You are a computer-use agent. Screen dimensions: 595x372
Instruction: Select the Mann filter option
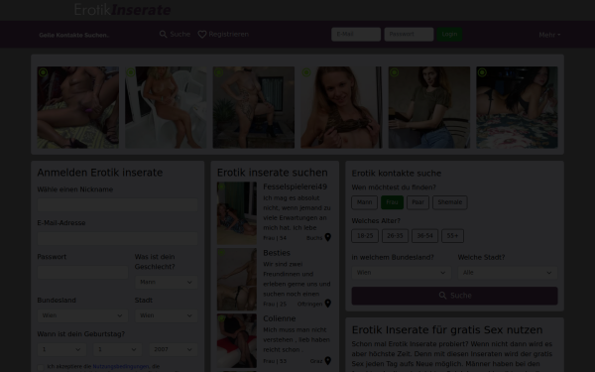click(364, 202)
